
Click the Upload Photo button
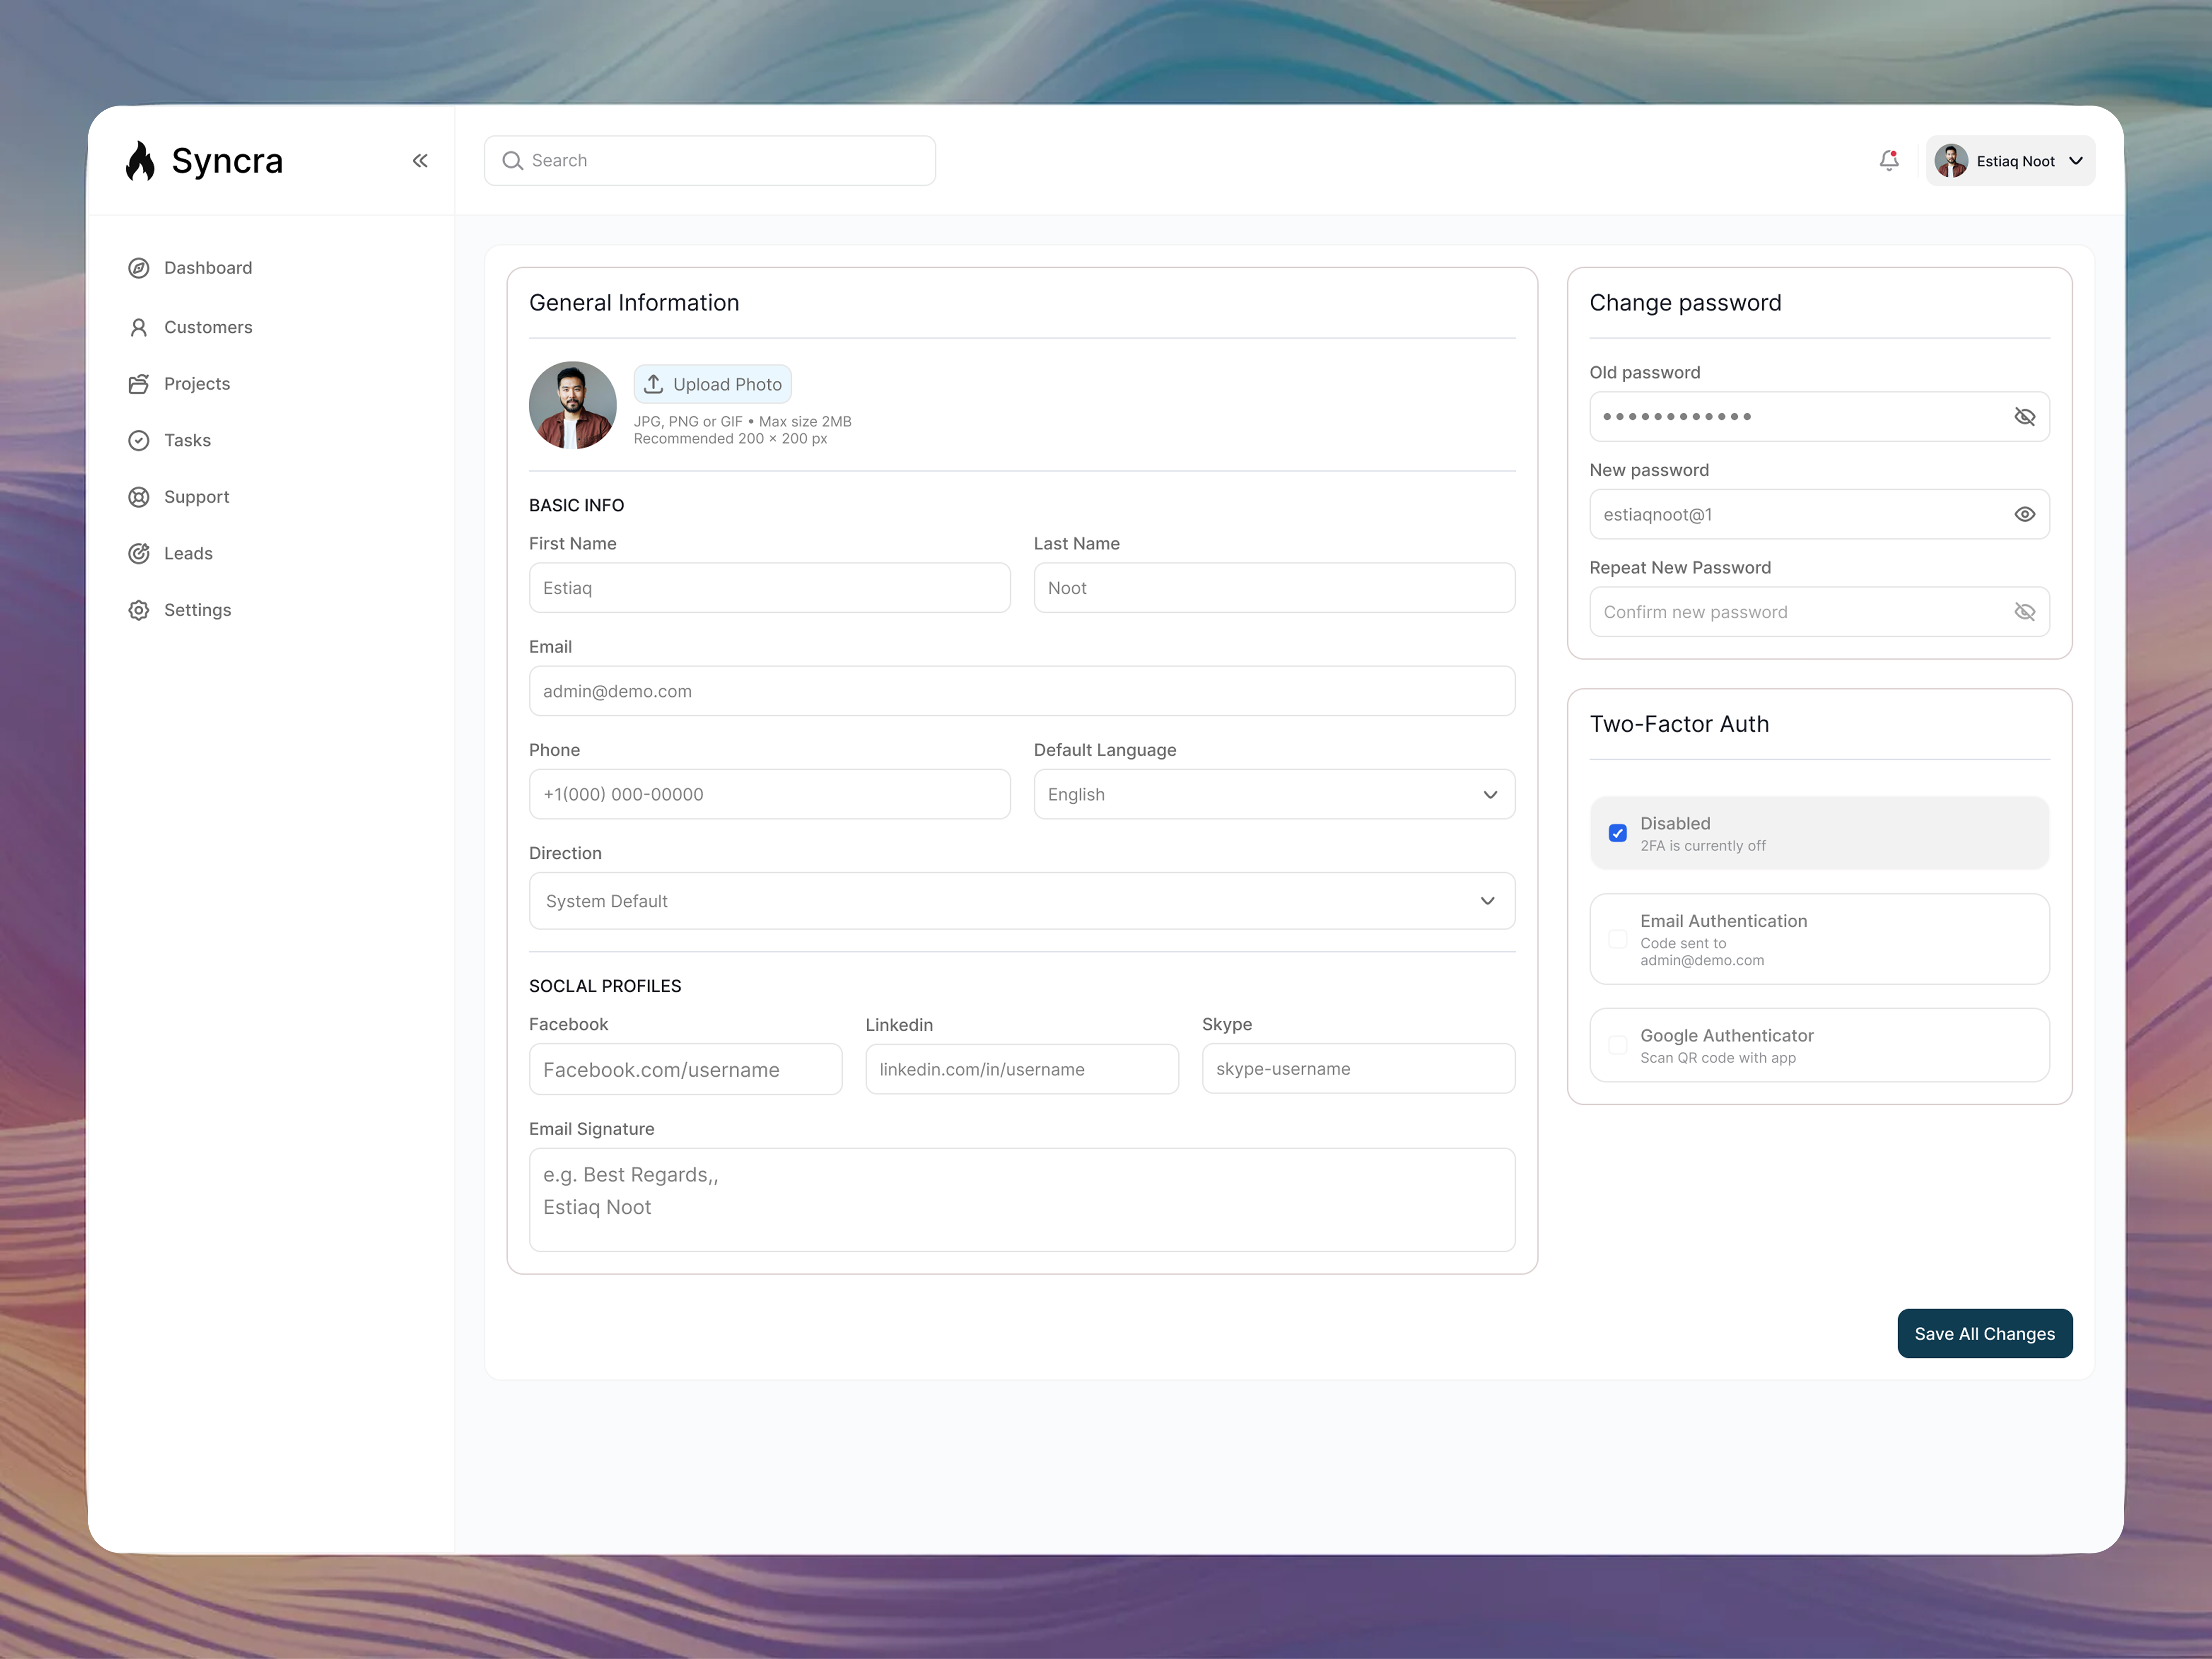[712, 383]
